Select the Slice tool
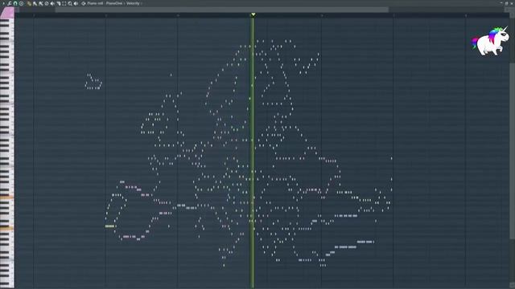This screenshot has height=289, width=515. [59, 3]
